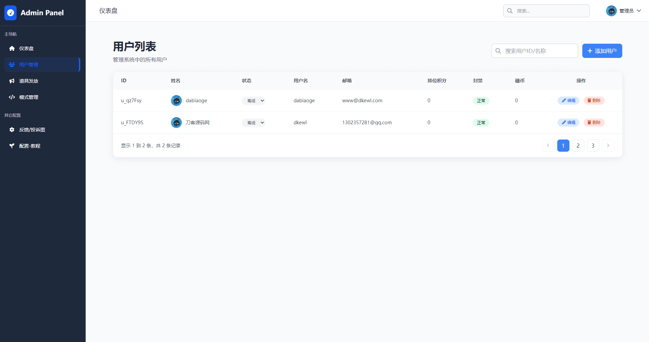The width and height of the screenshot is (649, 342).
Task: Click the code icon for 模式管理
Action: click(x=12, y=97)
